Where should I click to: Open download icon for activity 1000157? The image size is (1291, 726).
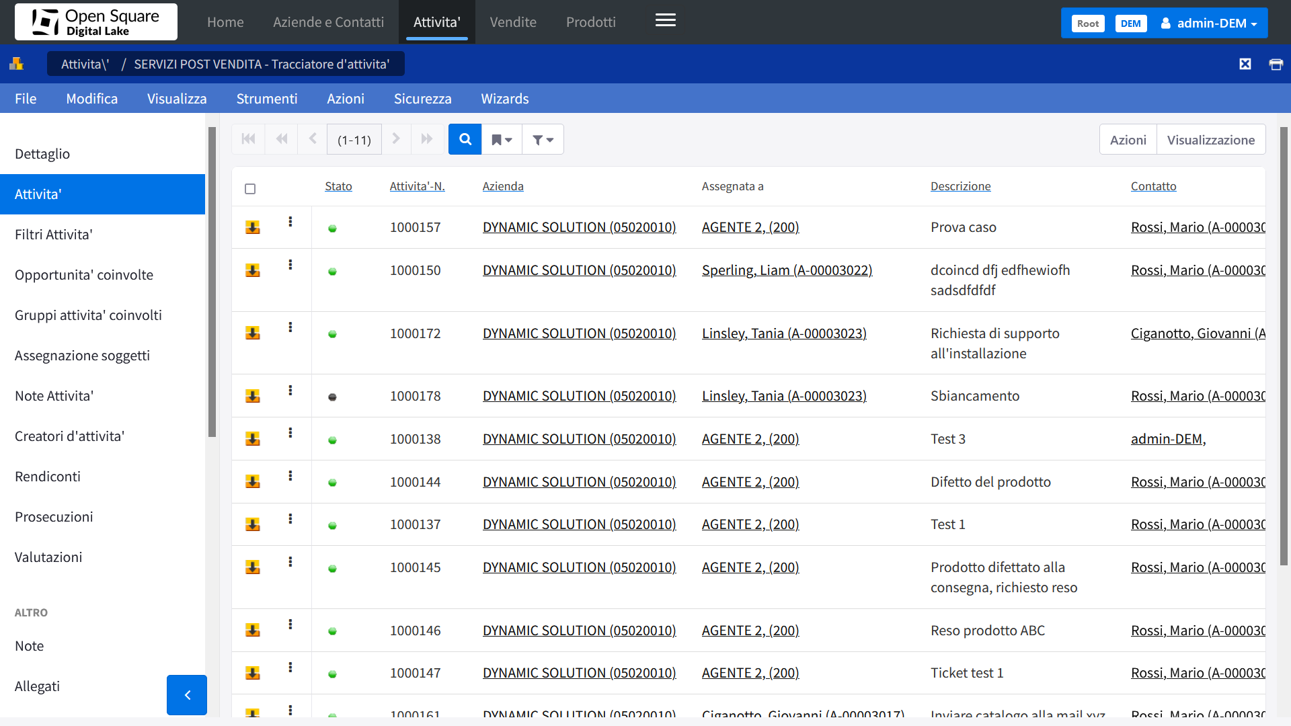tap(253, 227)
